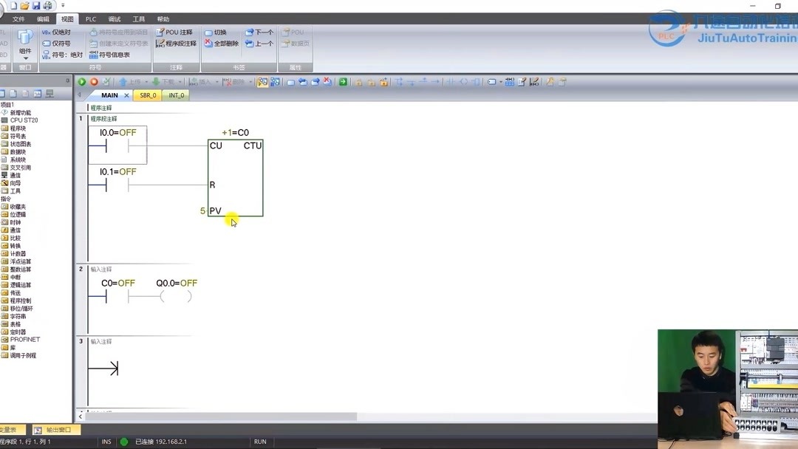Click the POU 注释 button in ribbon
This screenshot has height=449, width=798.
[174, 32]
